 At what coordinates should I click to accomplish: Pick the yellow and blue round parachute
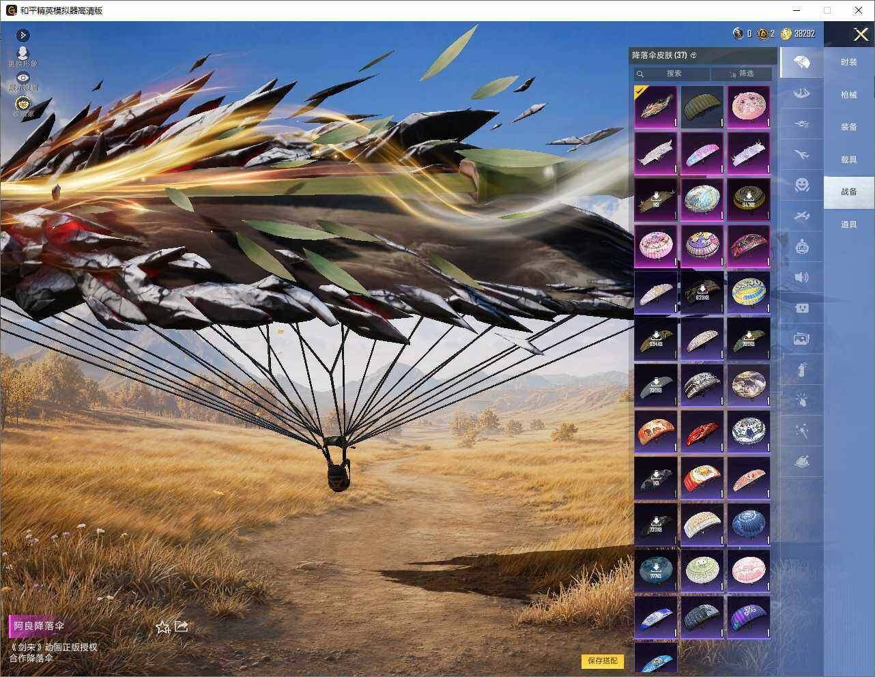[749, 292]
